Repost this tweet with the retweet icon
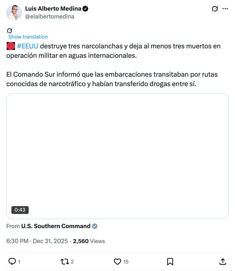235x271 pixels. 65,261
